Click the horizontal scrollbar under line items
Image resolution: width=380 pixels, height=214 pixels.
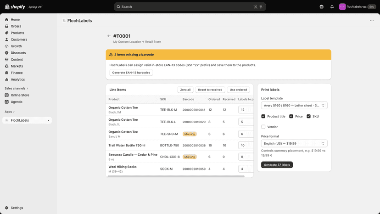pyautogui.click(x=176, y=176)
